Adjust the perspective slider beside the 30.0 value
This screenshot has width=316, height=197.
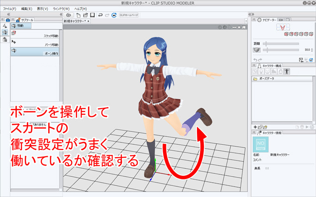(281, 50)
